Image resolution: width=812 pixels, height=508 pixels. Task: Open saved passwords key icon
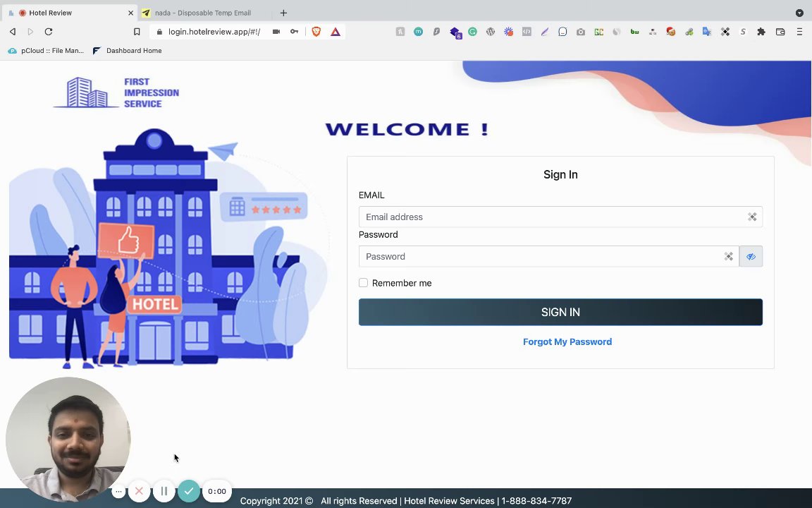(294, 32)
